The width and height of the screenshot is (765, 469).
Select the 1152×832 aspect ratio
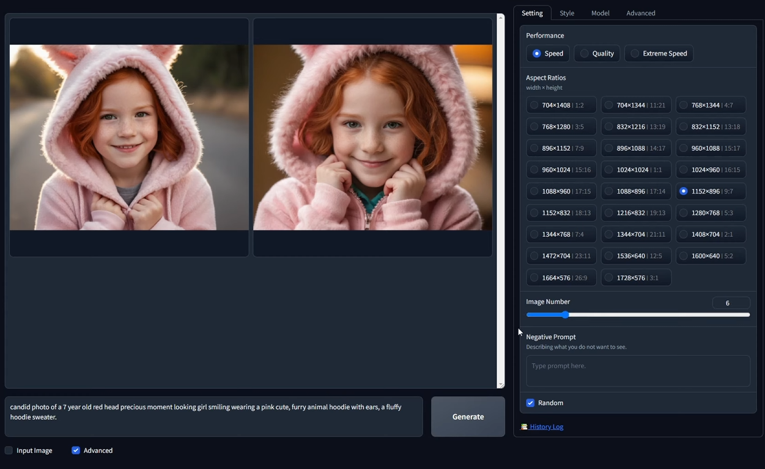[561, 213]
